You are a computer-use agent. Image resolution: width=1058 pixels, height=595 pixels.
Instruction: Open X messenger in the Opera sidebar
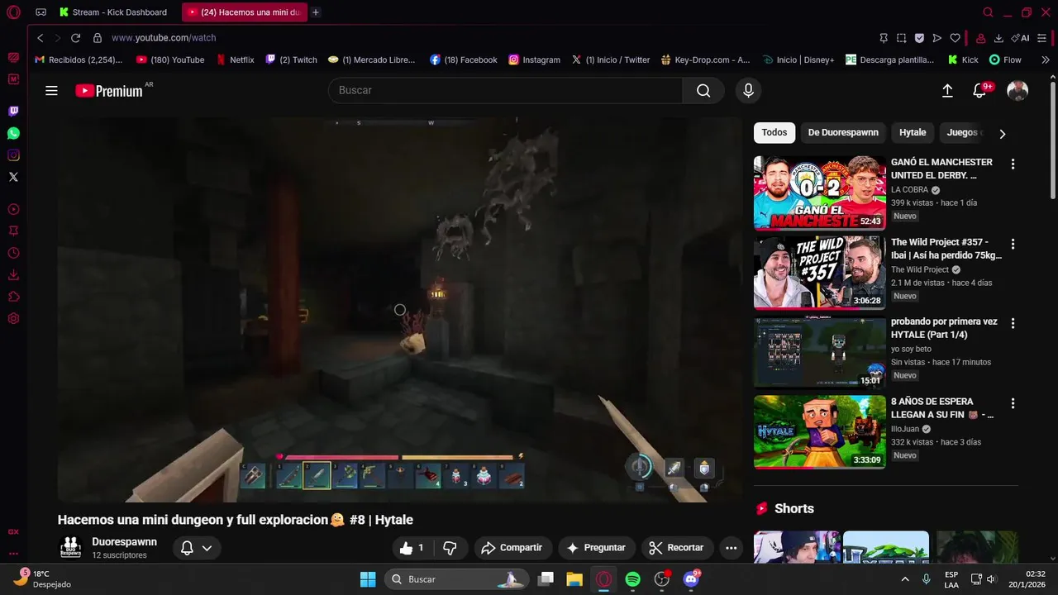[x=13, y=177]
